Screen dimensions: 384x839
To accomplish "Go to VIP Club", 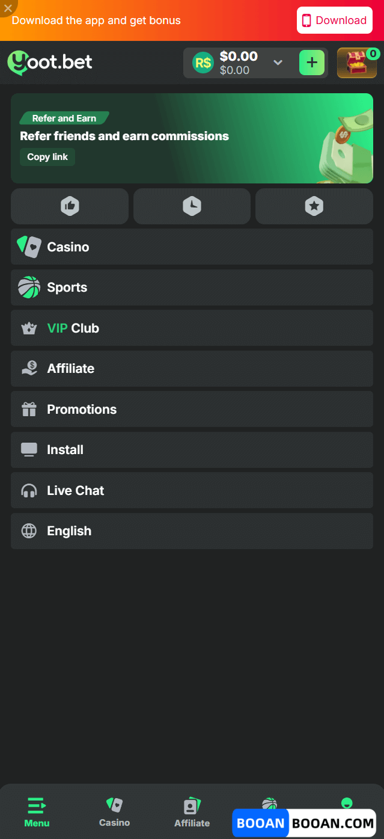I will (x=192, y=328).
